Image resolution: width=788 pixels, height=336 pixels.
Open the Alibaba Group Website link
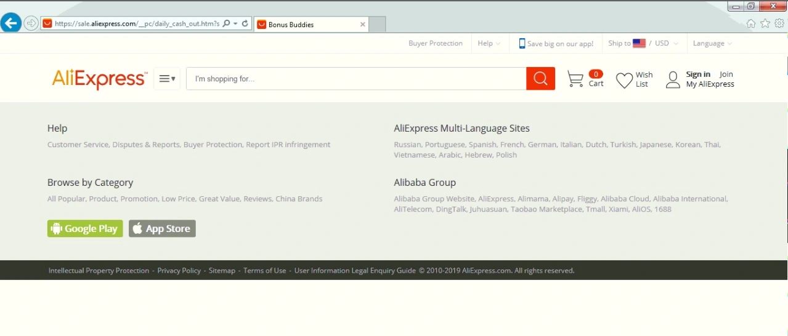coord(434,199)
